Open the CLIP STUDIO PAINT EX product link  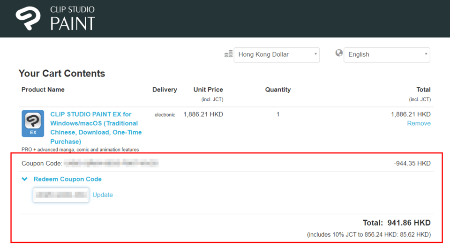[x=96, y=128]
